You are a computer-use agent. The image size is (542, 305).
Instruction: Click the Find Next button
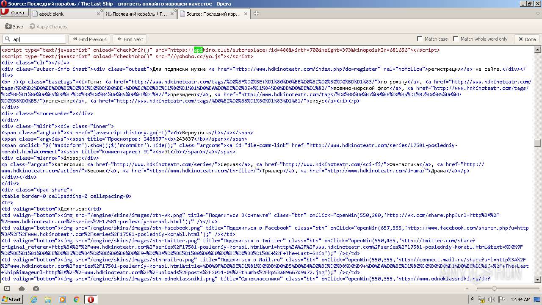pos(129,39)
